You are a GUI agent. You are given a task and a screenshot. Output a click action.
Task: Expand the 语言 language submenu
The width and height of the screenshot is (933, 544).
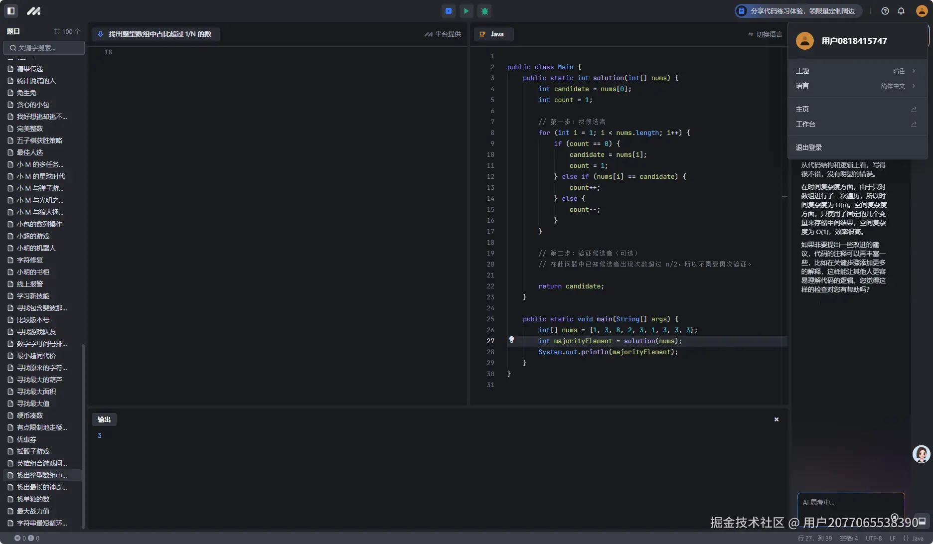tap(856, 86)
